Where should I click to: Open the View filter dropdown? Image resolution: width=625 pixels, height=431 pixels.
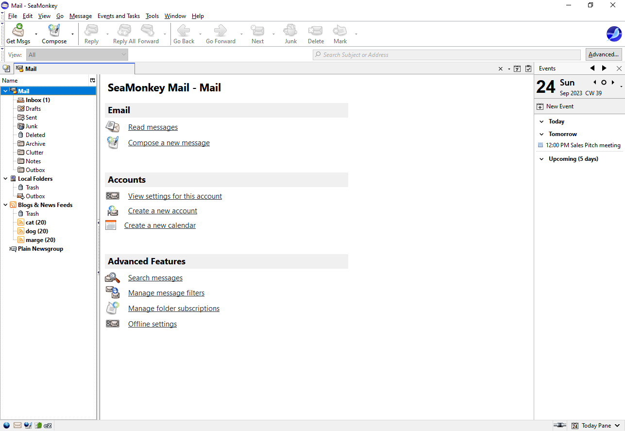pyautogui.click(x=77, y=55)
